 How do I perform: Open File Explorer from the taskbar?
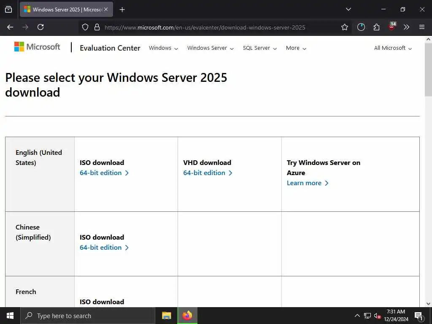(x=166, y=316)
